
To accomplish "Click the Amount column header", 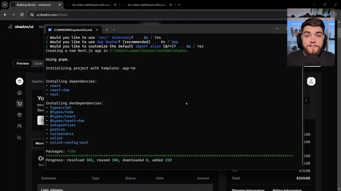I will coord(203,178).
